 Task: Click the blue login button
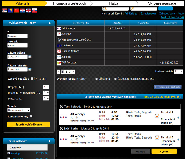[x=165, y=8]
